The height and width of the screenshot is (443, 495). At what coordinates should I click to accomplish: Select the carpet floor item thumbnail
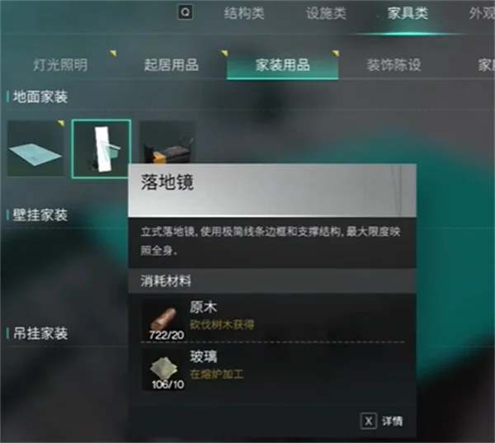coord(35,148)
